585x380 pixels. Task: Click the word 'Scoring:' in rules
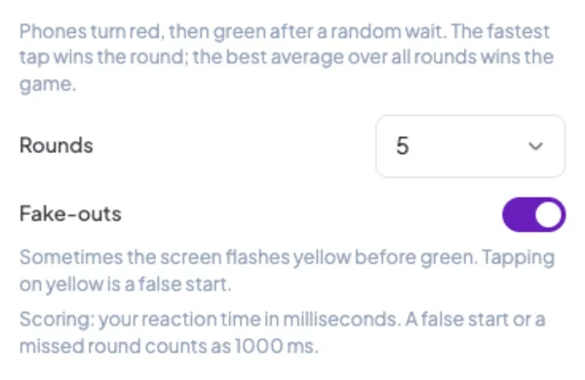58,320
